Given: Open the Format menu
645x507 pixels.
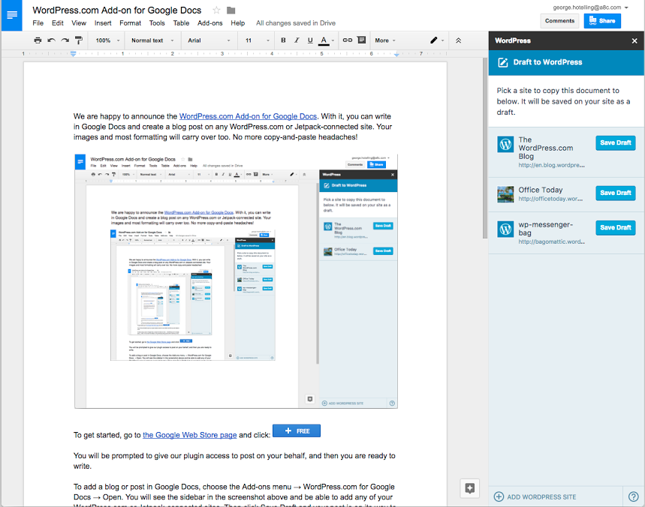Looking at the screenshot, I should 130,23.
